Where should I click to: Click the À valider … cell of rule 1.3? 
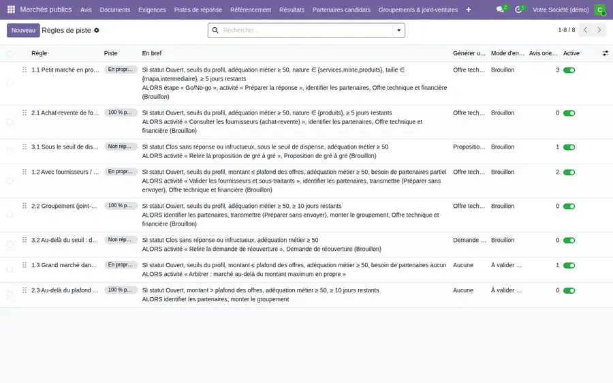click(506, 265)
